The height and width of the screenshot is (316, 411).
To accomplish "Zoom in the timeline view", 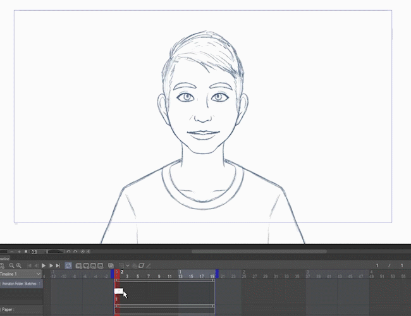I will click(19, 265).
